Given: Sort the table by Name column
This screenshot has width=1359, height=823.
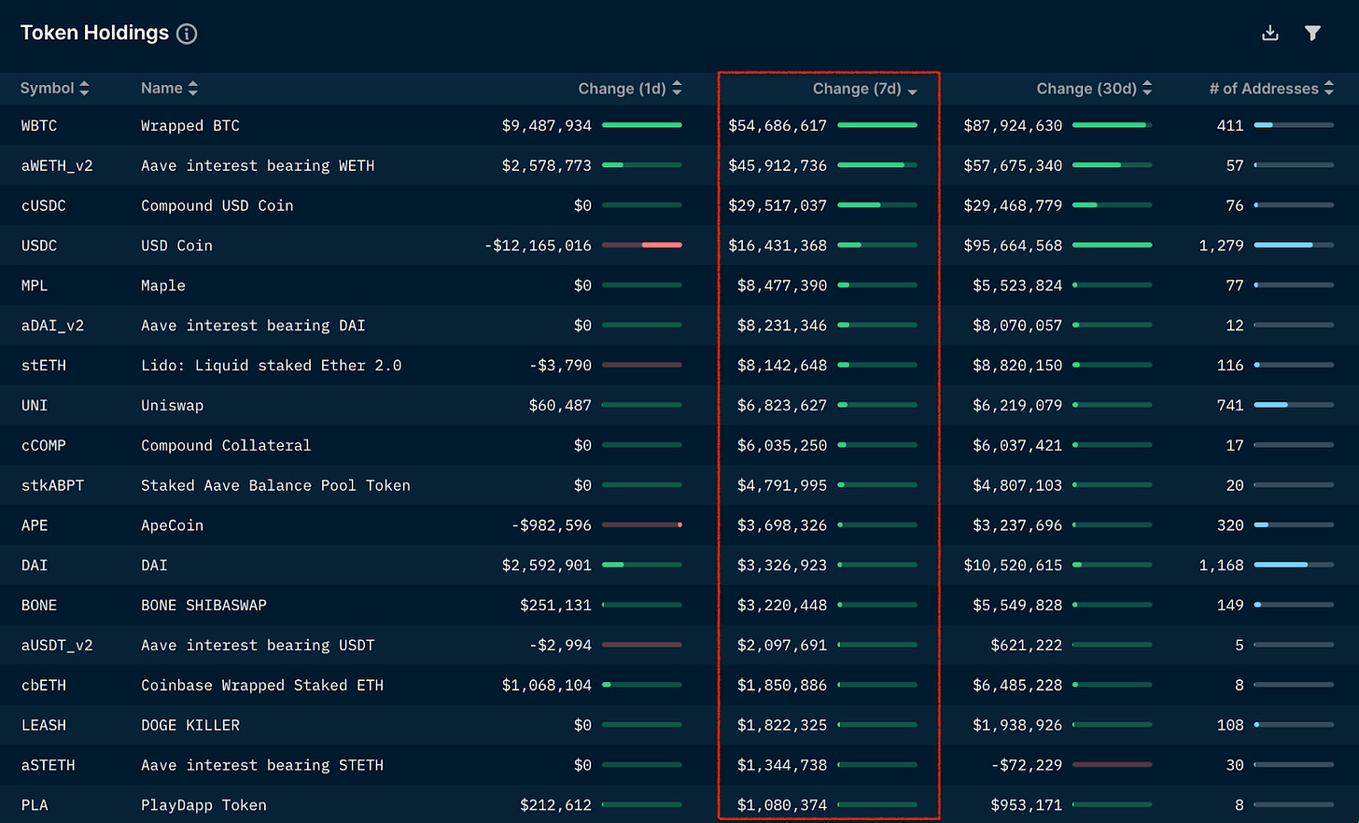Looking at the screenshot, I should [x=169, y=88].
